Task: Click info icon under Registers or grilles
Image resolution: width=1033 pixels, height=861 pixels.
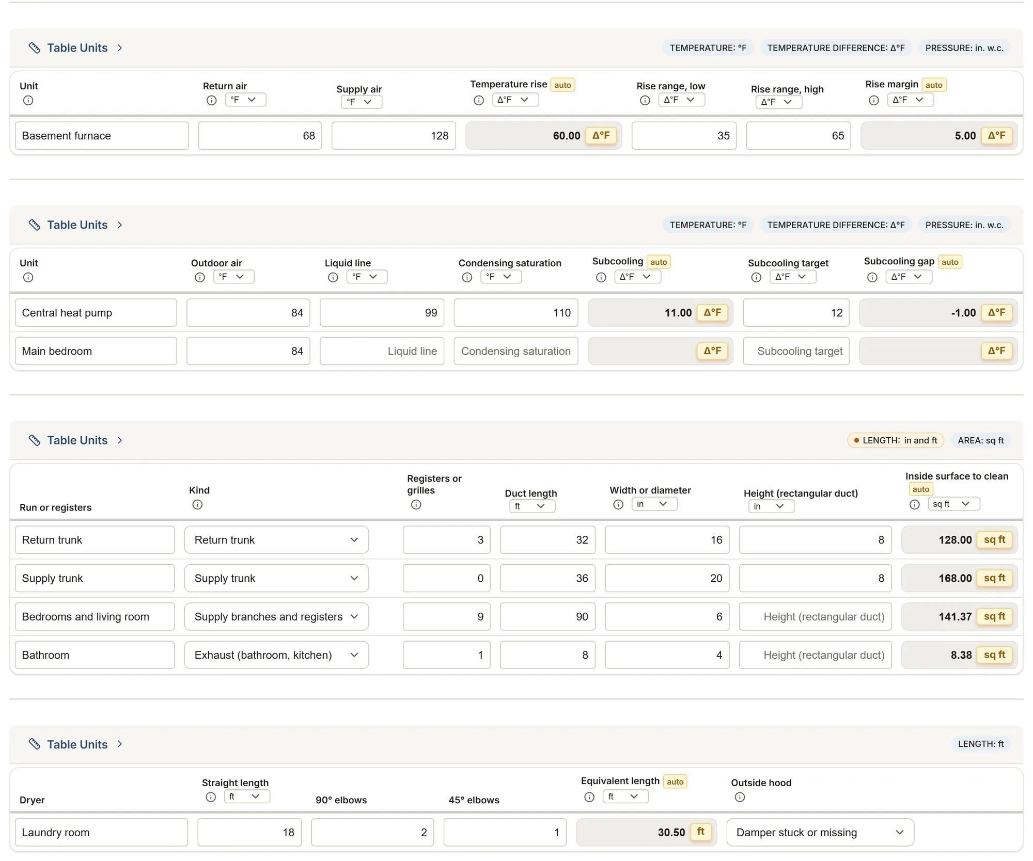Action: 416,505
